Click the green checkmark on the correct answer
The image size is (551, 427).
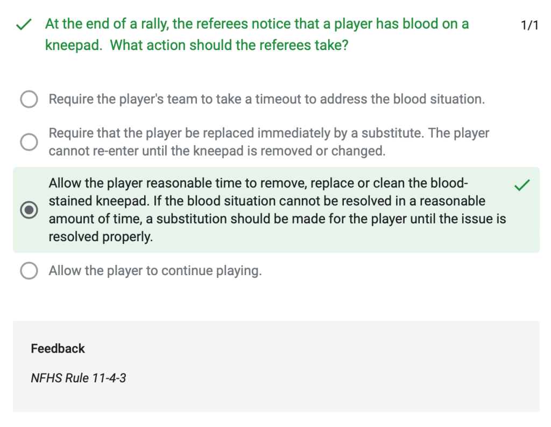(521, 186)
